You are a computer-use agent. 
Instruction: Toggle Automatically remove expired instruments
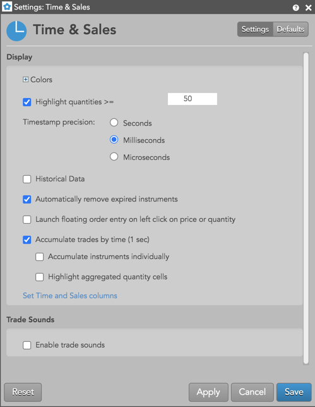tap(27, 199)
